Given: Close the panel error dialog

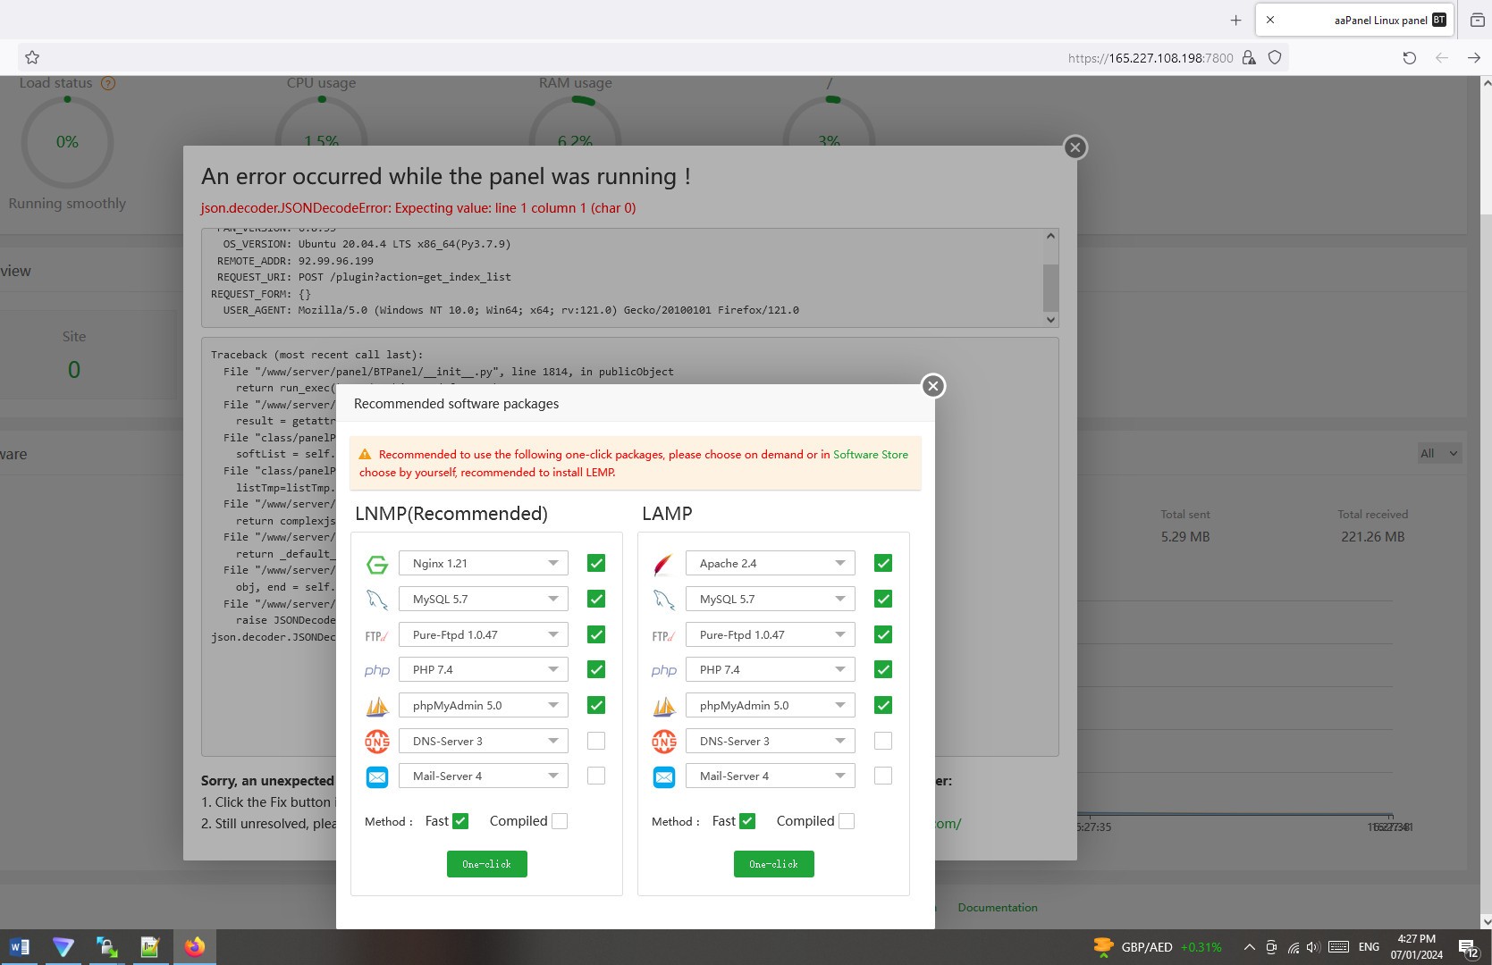Looking at the screenshot, I should click(x=1075, y=147).
